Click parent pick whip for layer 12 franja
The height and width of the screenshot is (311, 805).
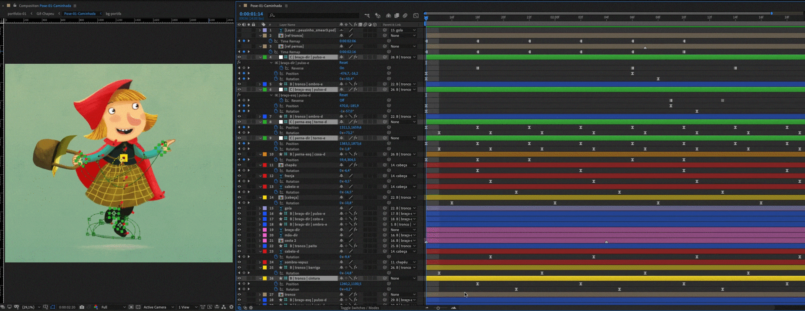(385, 176)
